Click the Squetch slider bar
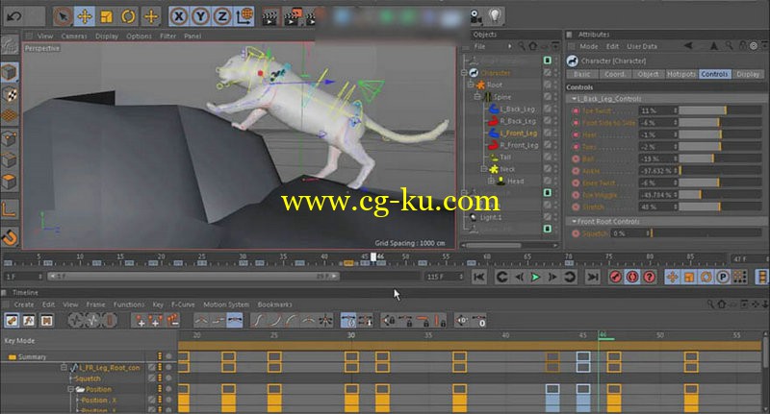This screenshot has height=414, width=770. point(706,233)
